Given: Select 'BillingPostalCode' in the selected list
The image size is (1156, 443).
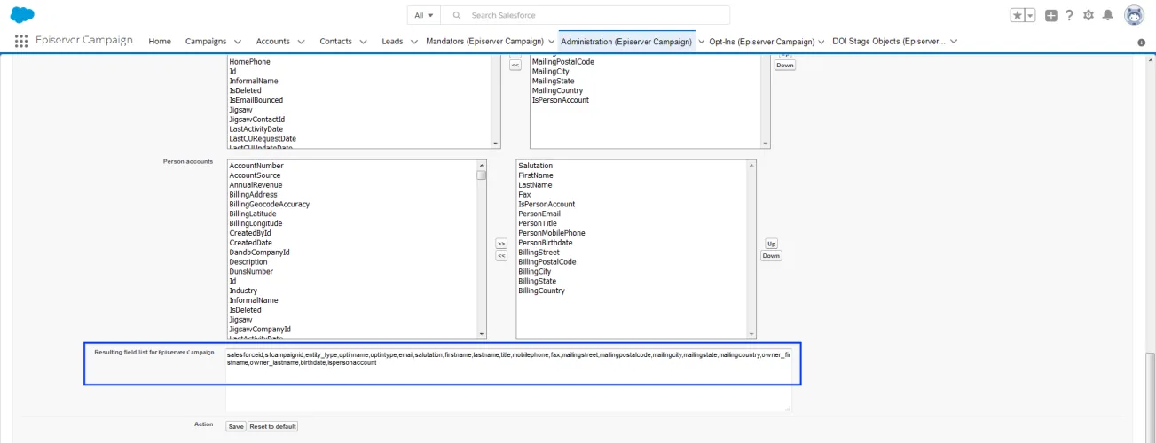Looking at the screenshot, I should click(x=547, y=262).
